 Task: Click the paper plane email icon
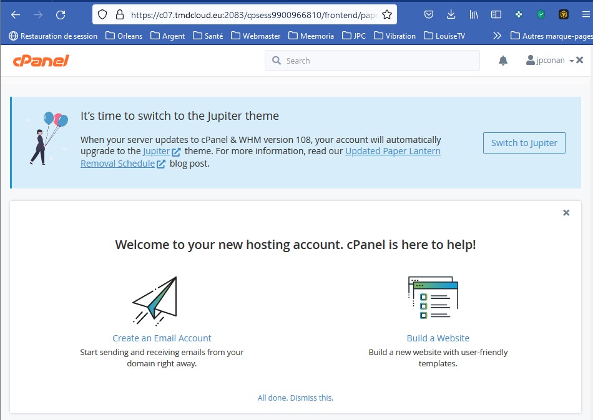tap(155, 301)
